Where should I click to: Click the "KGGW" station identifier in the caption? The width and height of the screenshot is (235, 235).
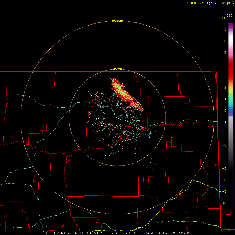coord(148,233)
